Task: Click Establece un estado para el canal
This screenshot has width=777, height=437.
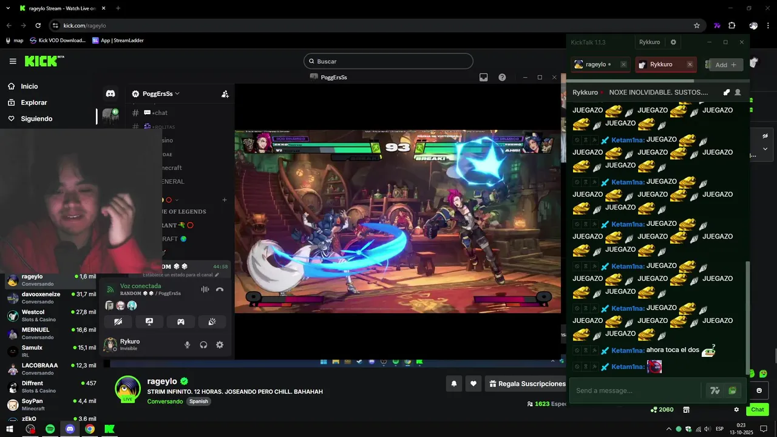Action: tap(180, 275)
